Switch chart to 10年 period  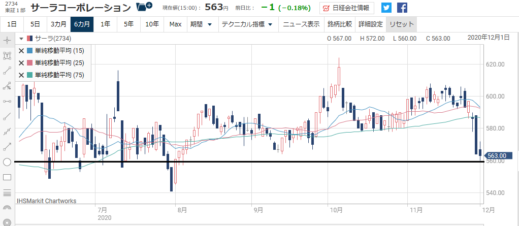[152, 24]
